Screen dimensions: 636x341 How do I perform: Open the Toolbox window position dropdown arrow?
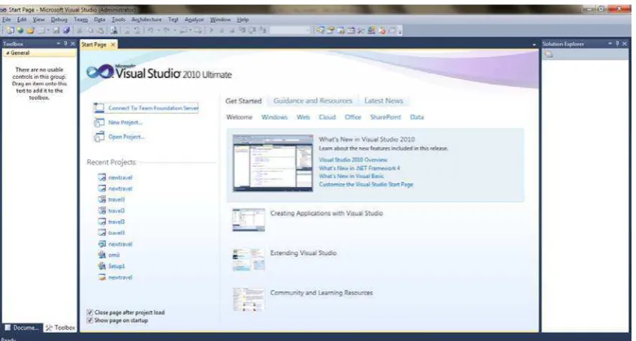(59, 44)
